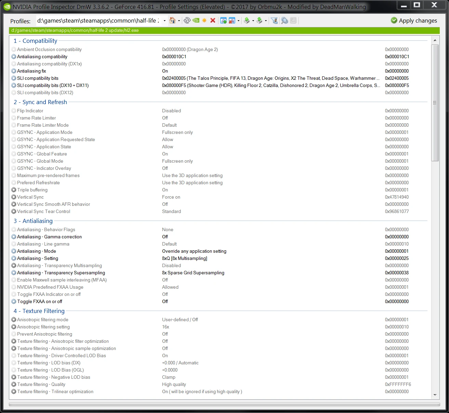Select Texture filtering - Negative LOD bias
This screenshot has height=413, width=449.
(x=54, y=377)
